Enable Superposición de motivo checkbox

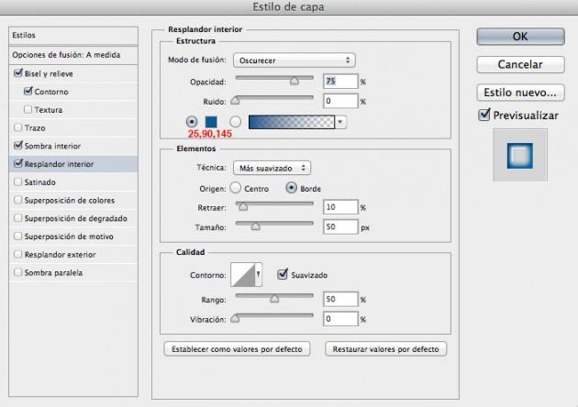pos(17,236)
